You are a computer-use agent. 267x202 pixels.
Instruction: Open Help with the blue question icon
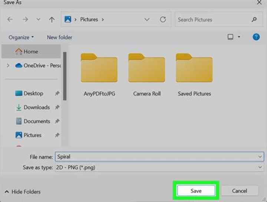click(x=256, y=37)
